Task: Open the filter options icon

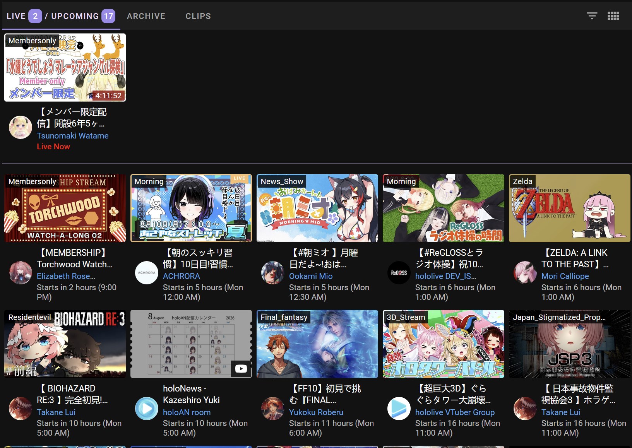Action: (x=592, y=16)
